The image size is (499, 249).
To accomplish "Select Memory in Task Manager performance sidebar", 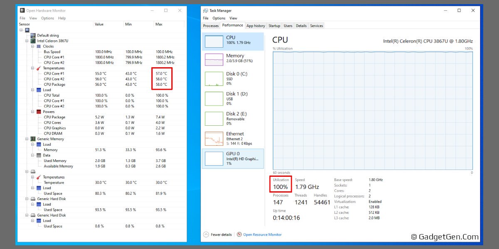I will click(x=233, y=59).
